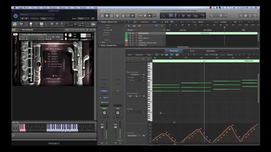Open the Time Quantize 1/16 Note dropdown
The height and width of the screenshot is (152, 271).
tap(135, 75)
